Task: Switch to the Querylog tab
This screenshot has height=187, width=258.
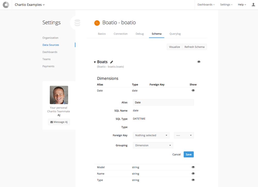Action: pos(175,34)
